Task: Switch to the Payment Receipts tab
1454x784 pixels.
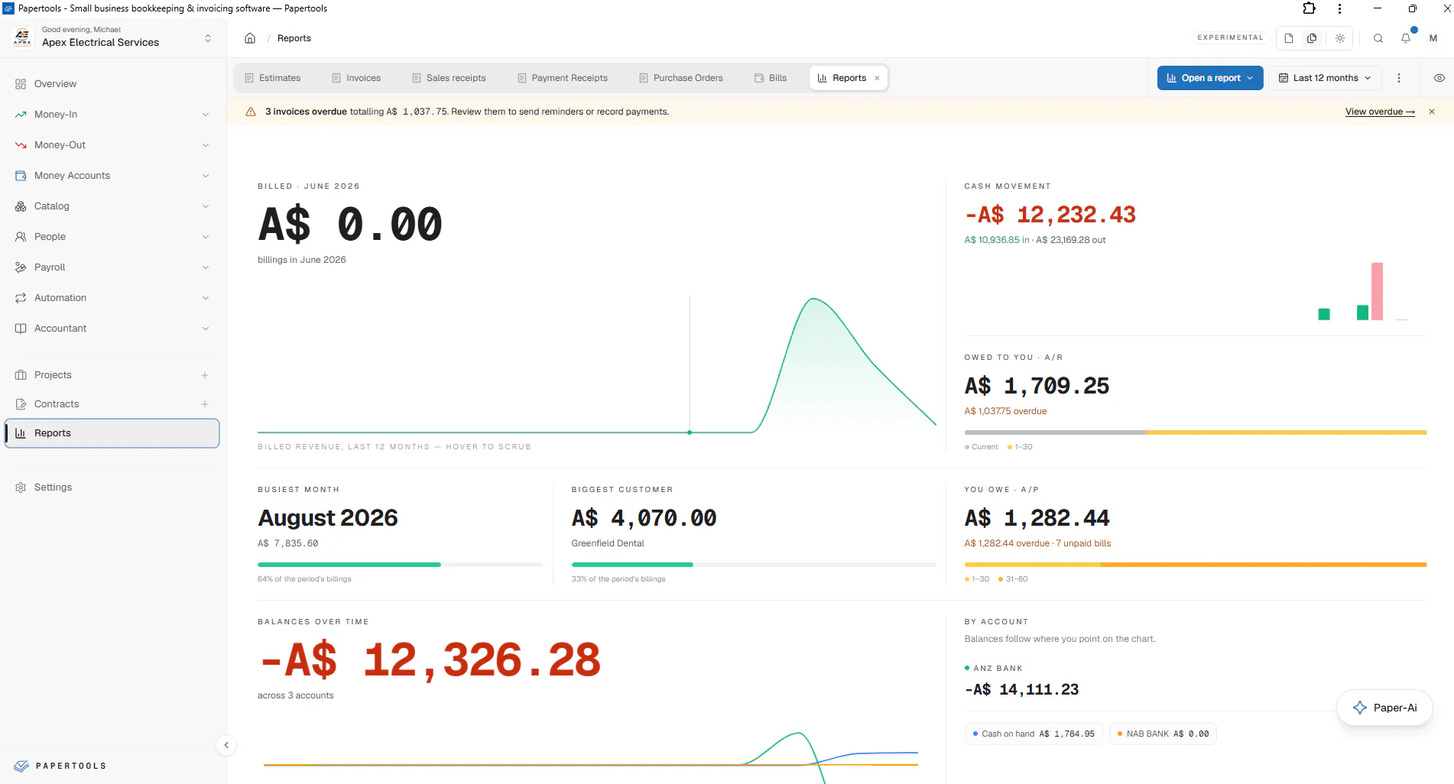Action: 563,78
